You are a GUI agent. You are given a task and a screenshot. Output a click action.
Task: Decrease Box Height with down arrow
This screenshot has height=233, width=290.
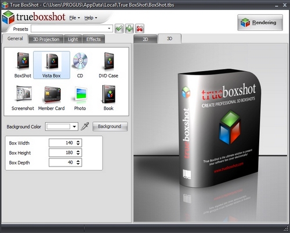[x=78, y=154]
